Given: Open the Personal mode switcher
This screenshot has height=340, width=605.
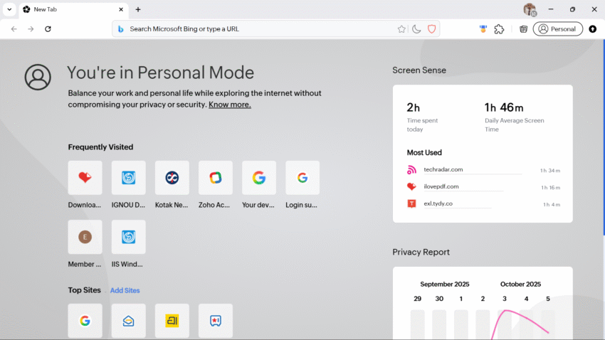Looking at the screenshot, I should (x=557, y=29).
